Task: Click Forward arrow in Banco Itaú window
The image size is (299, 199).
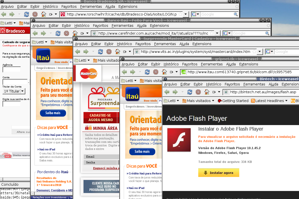Action: (43, 33)
